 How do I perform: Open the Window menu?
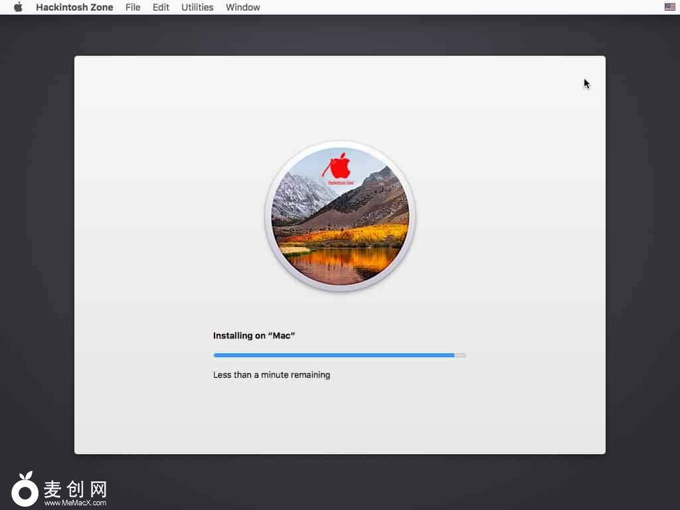[x=243, y=7]
